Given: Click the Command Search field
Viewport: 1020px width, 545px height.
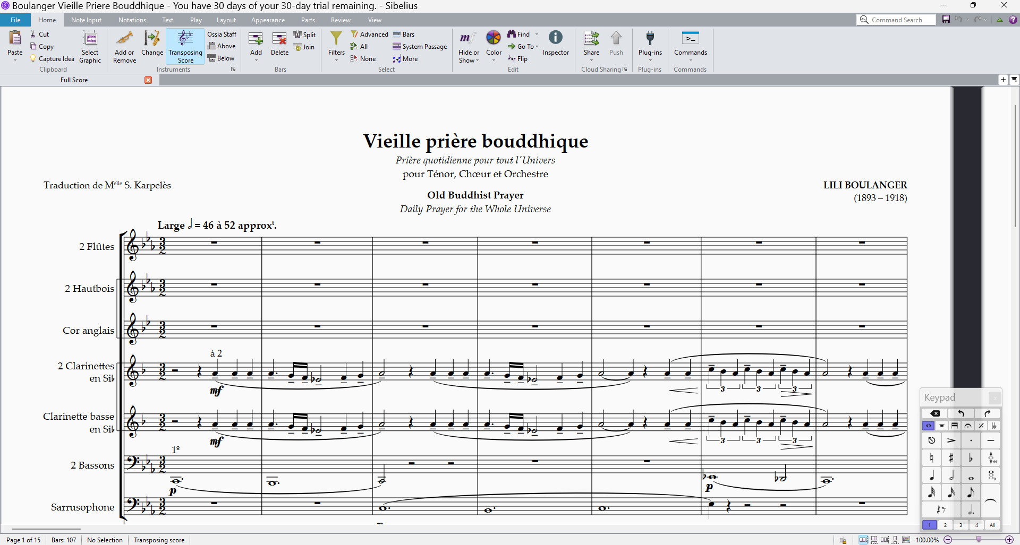Looking at the screenshot, I should [896, 20].
